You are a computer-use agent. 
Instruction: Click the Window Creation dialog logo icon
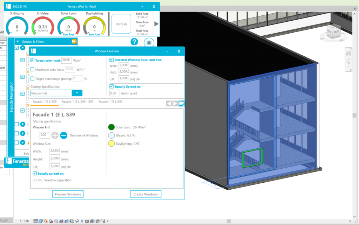(33, 51)
